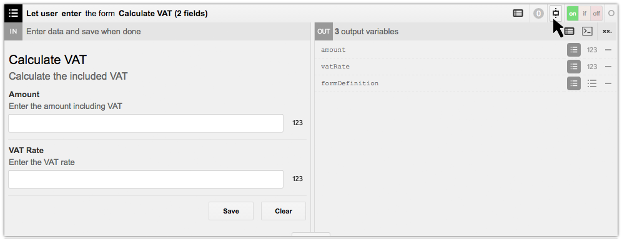Click the small circle status indicator
The height and width of the screenshot is (239, 622).
point(611,13)
